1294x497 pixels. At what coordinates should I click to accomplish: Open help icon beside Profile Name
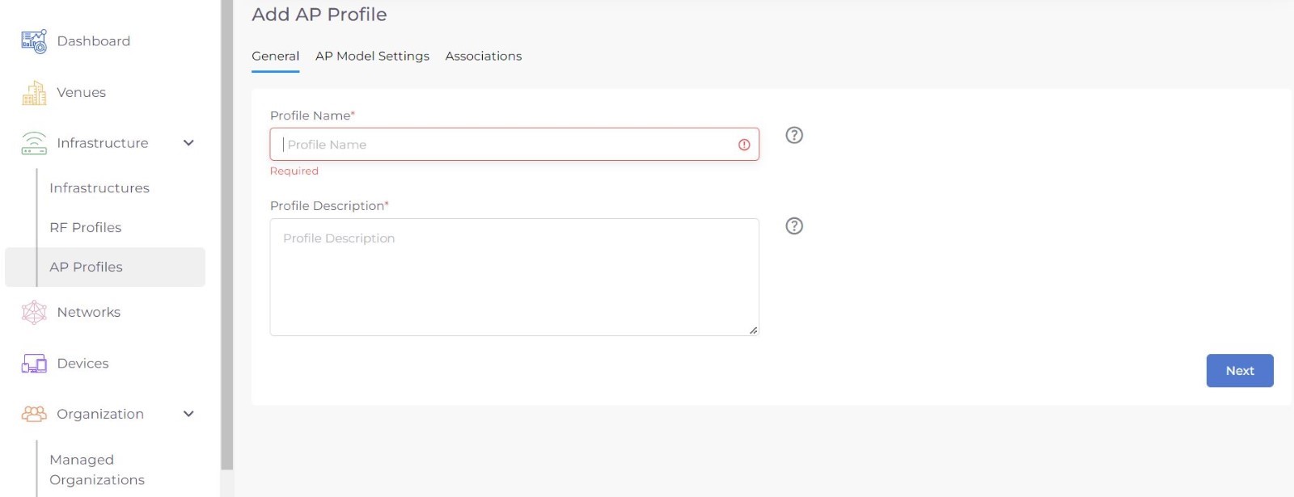794,135
